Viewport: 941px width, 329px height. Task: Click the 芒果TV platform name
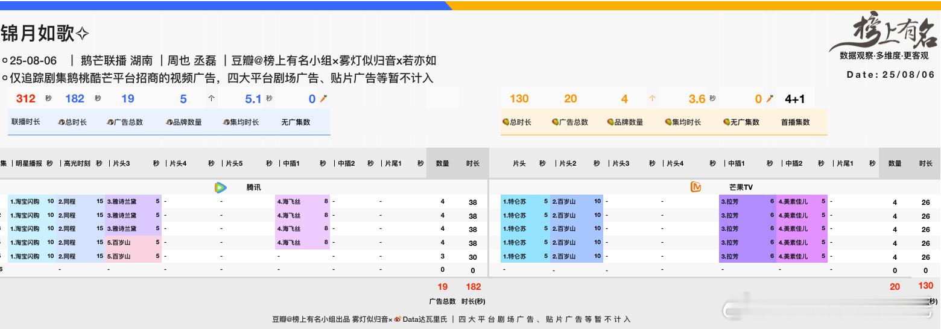point(741,187)
